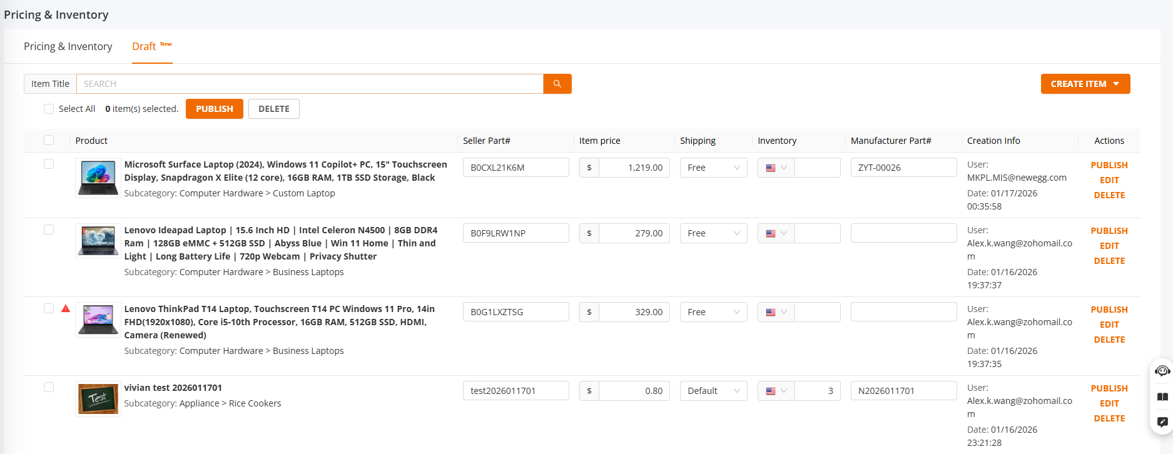Select the vivian test 2026011701 row checkbox

click(x=49, y=387)
